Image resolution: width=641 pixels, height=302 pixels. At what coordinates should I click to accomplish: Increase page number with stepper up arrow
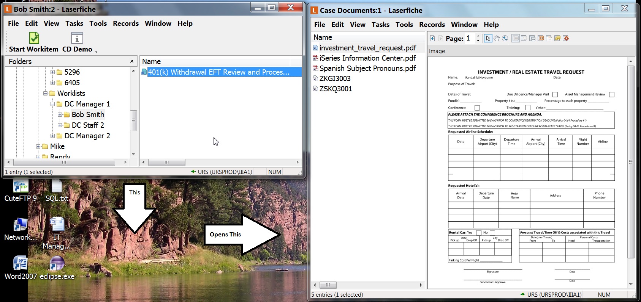[x=478, y=36]
